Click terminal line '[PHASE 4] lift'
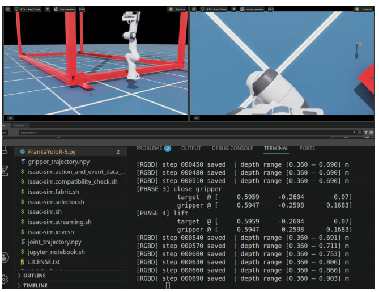 [x=163, y=213]
